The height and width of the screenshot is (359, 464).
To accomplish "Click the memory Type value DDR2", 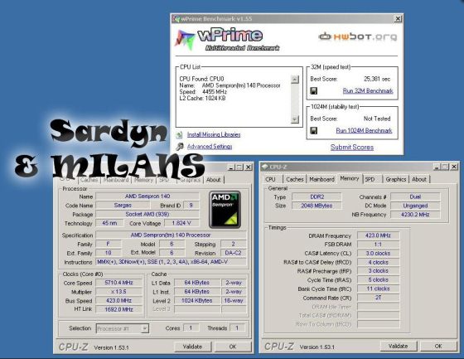I will (x=317, y=196).
